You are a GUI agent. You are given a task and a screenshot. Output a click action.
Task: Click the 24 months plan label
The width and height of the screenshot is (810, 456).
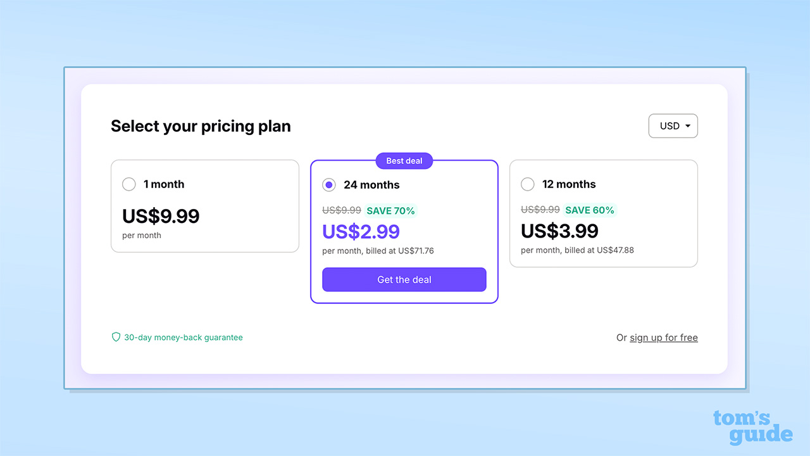(x=371, y=185)
